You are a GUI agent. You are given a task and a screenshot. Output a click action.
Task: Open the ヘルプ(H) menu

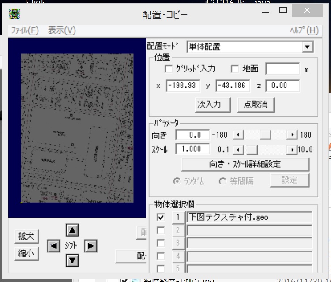pos(304,30)
